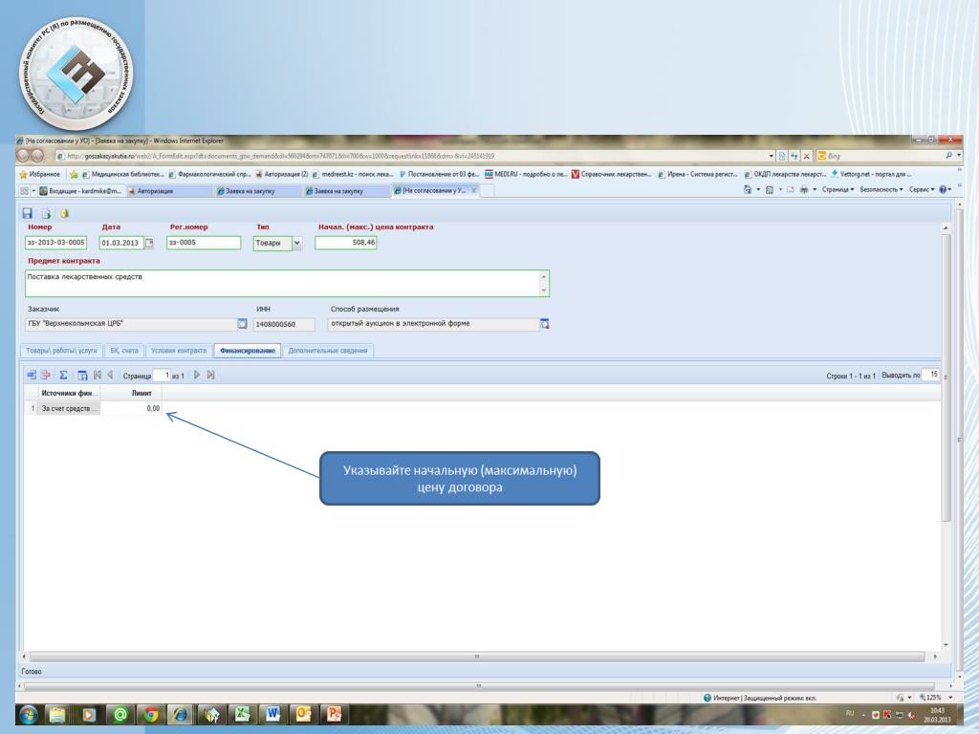
Task: Click the Home icon in IE command bar
Action: click(x=748, y=190)
